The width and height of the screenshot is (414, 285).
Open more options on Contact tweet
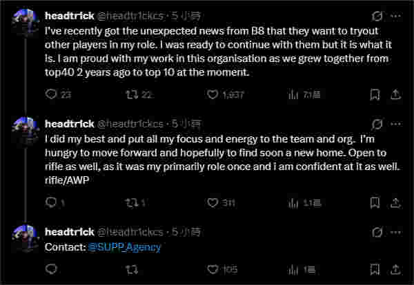tap(397, 231)
